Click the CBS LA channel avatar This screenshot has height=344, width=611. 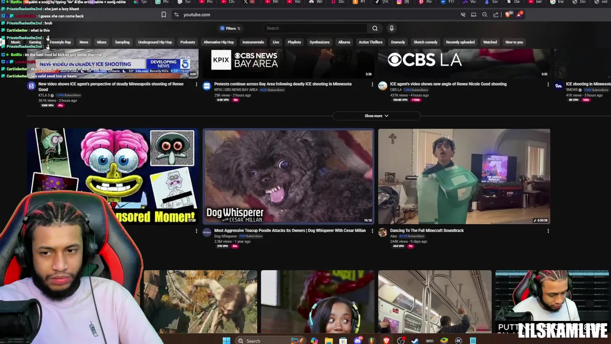click(x=382, y=86)
